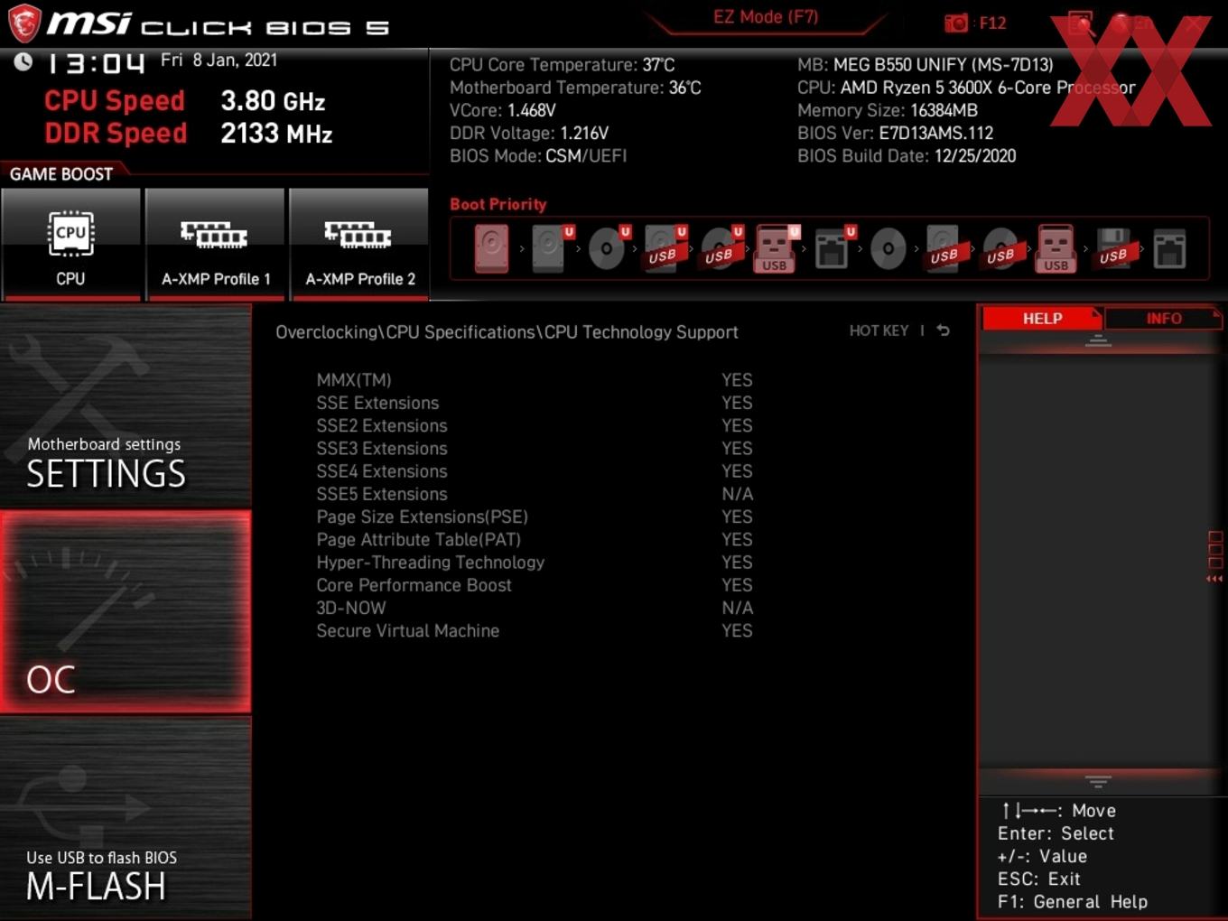Image resolution: width=1228 pixels, height=921 pixels.
Task: Select the SSE4 Extensions row
Action: 535,471
